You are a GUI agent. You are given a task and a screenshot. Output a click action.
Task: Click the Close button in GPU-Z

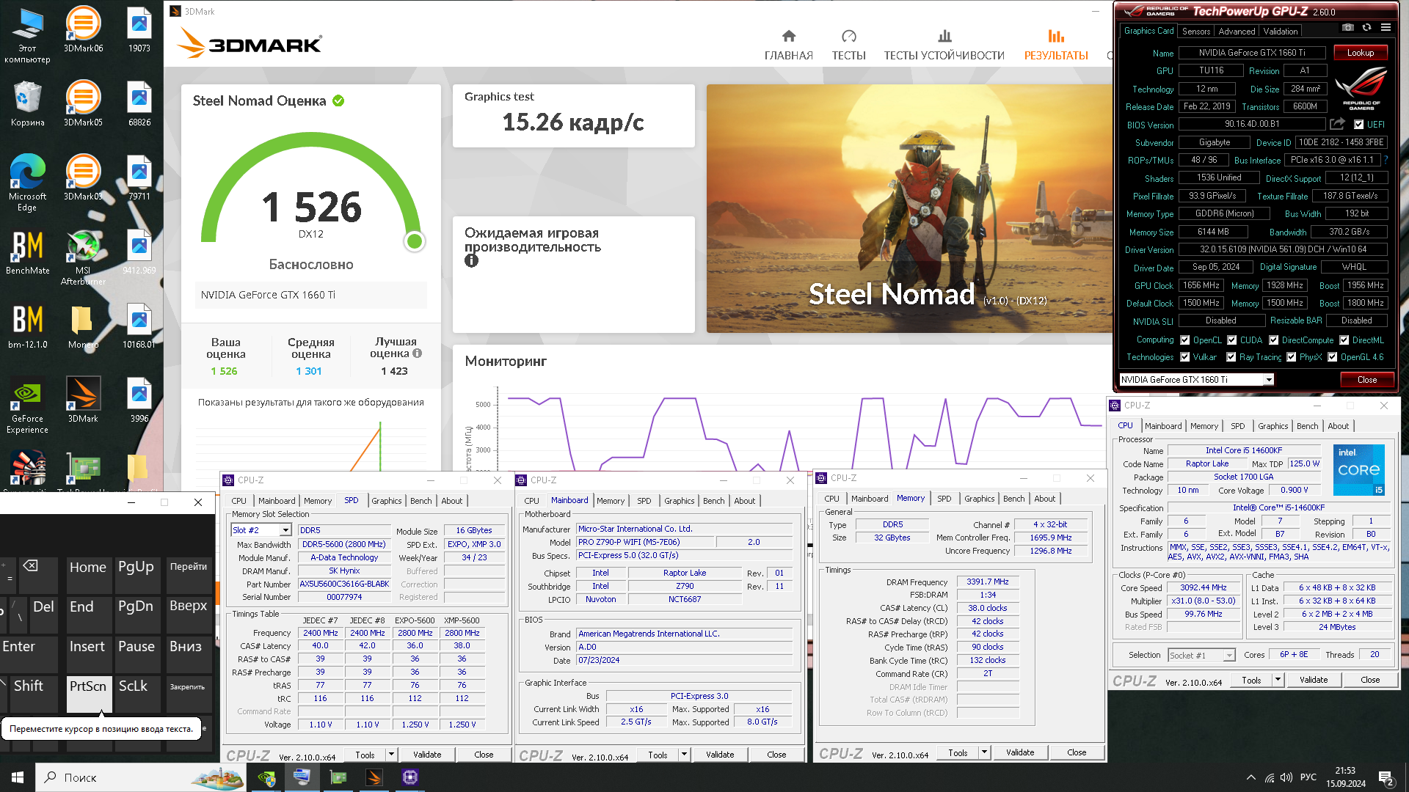click(x=1366, y=379)
